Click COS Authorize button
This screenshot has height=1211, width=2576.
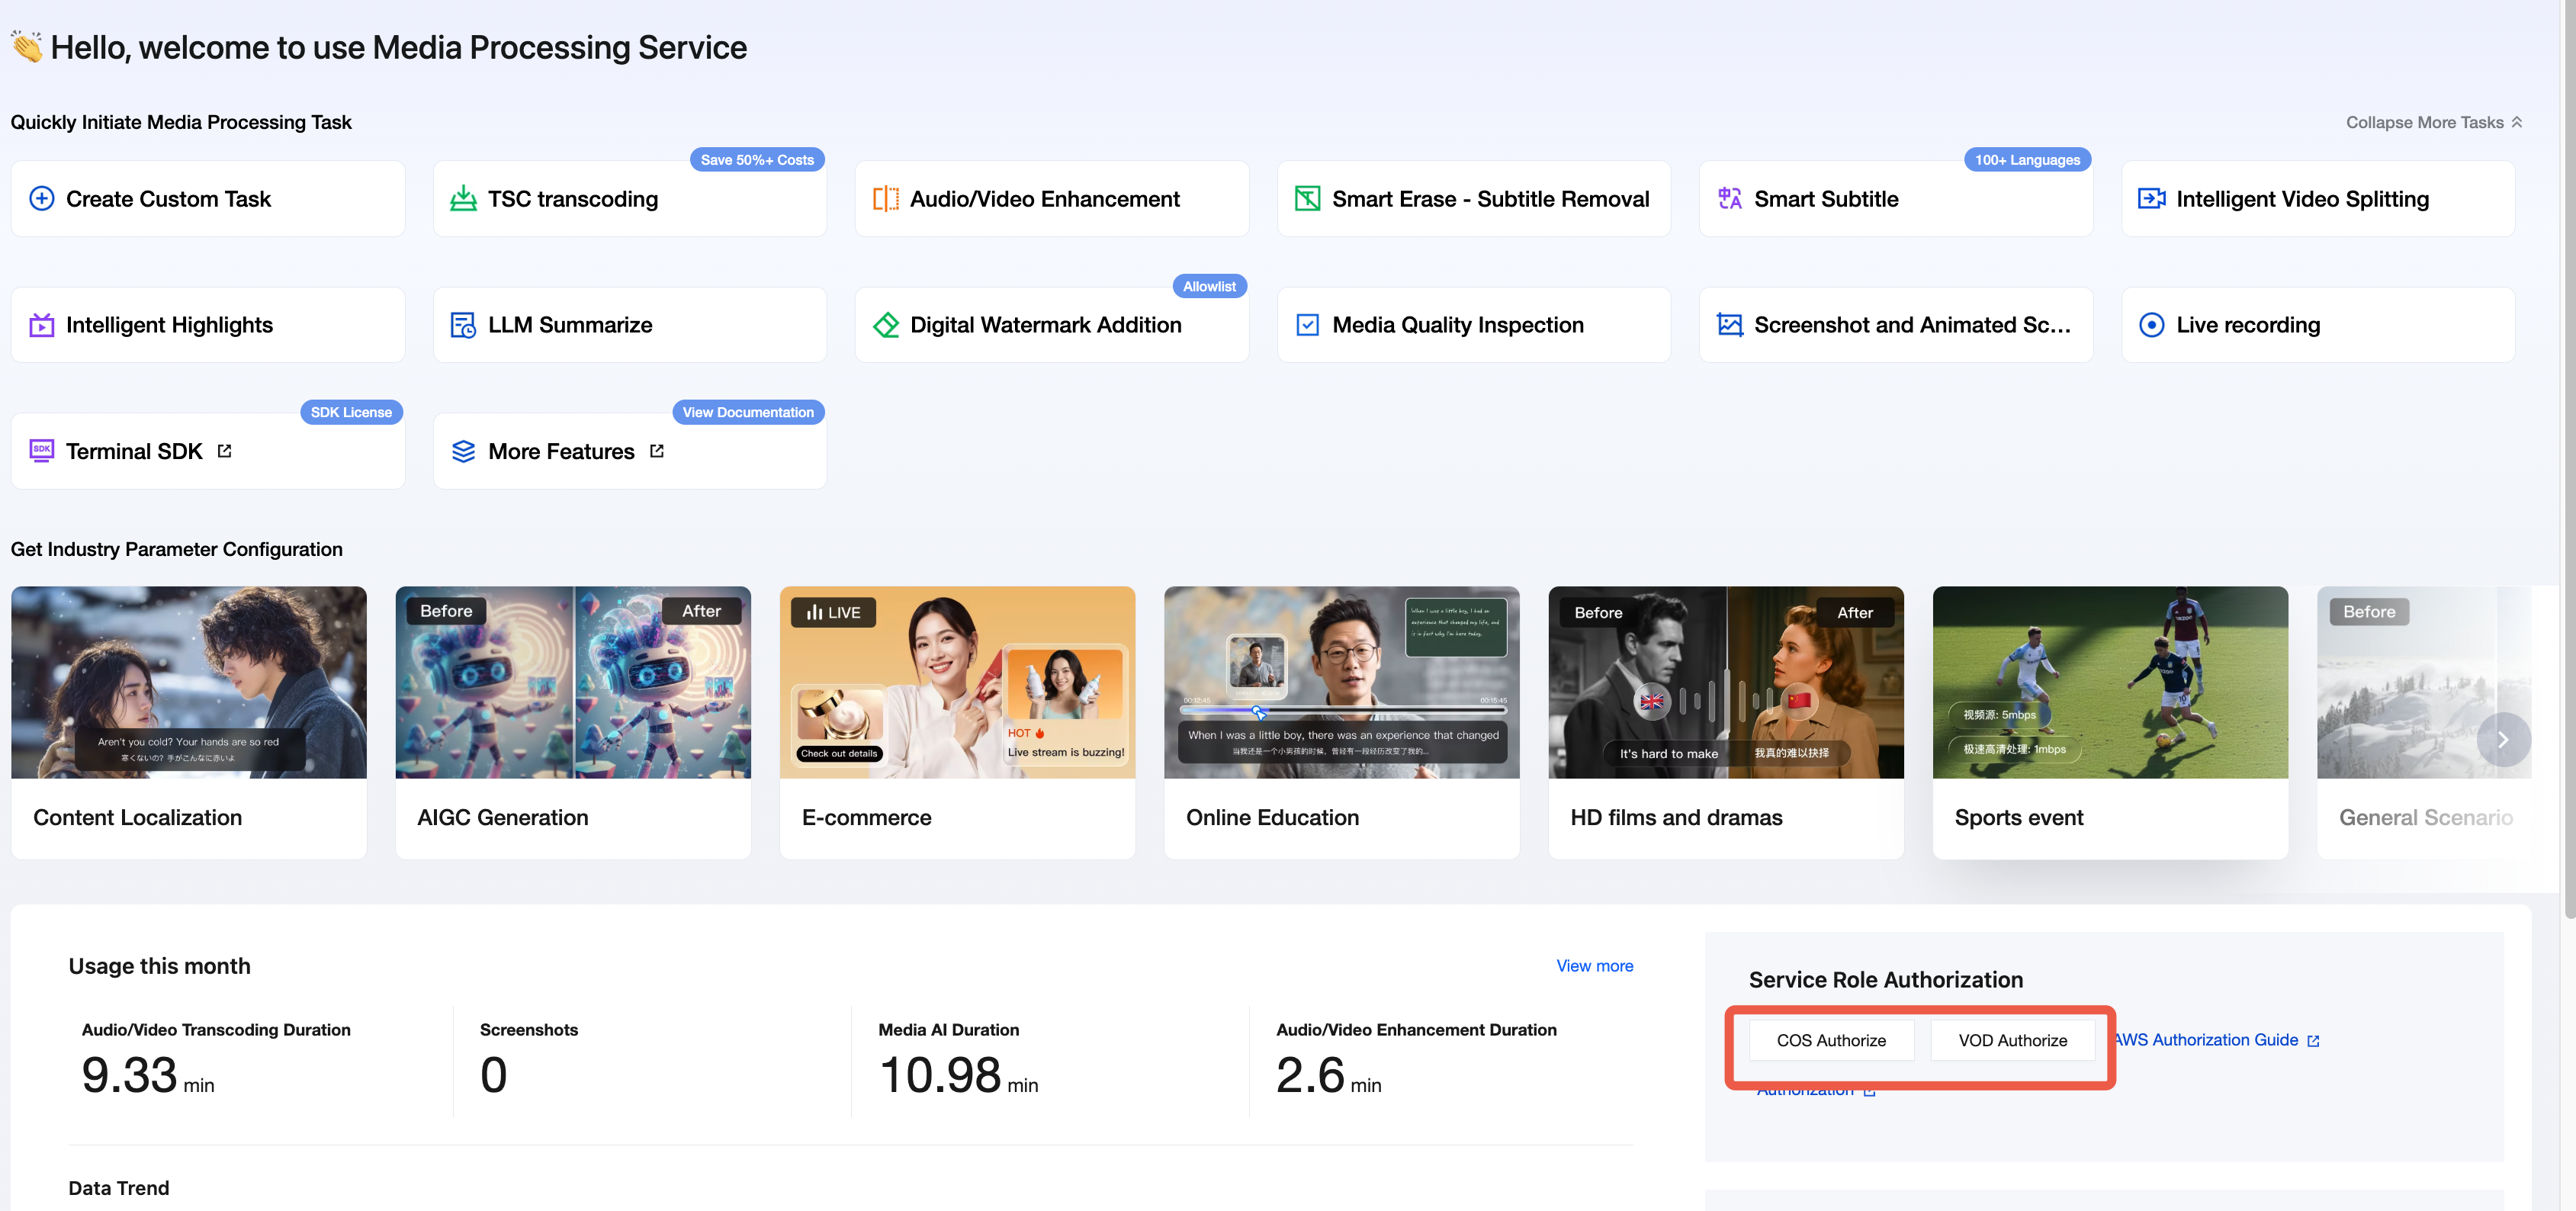coord(1830,1040)
